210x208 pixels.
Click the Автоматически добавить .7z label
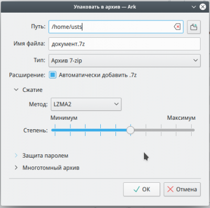click(98, 75)
